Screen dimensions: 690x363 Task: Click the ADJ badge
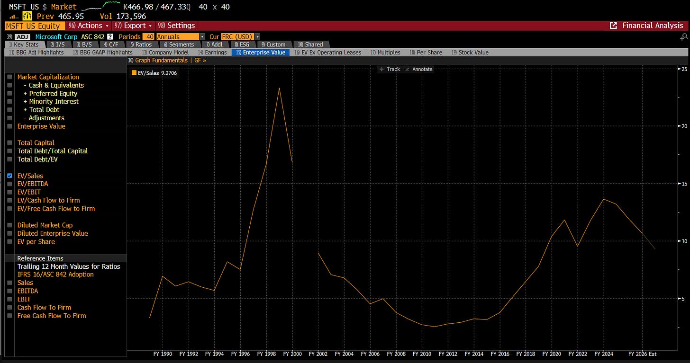[22, 36]
